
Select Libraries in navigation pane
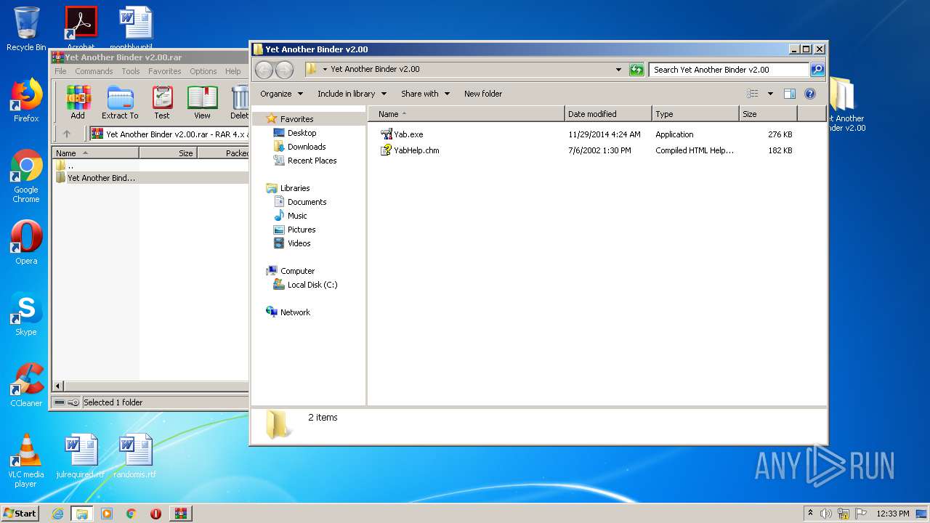click(295, 188)
